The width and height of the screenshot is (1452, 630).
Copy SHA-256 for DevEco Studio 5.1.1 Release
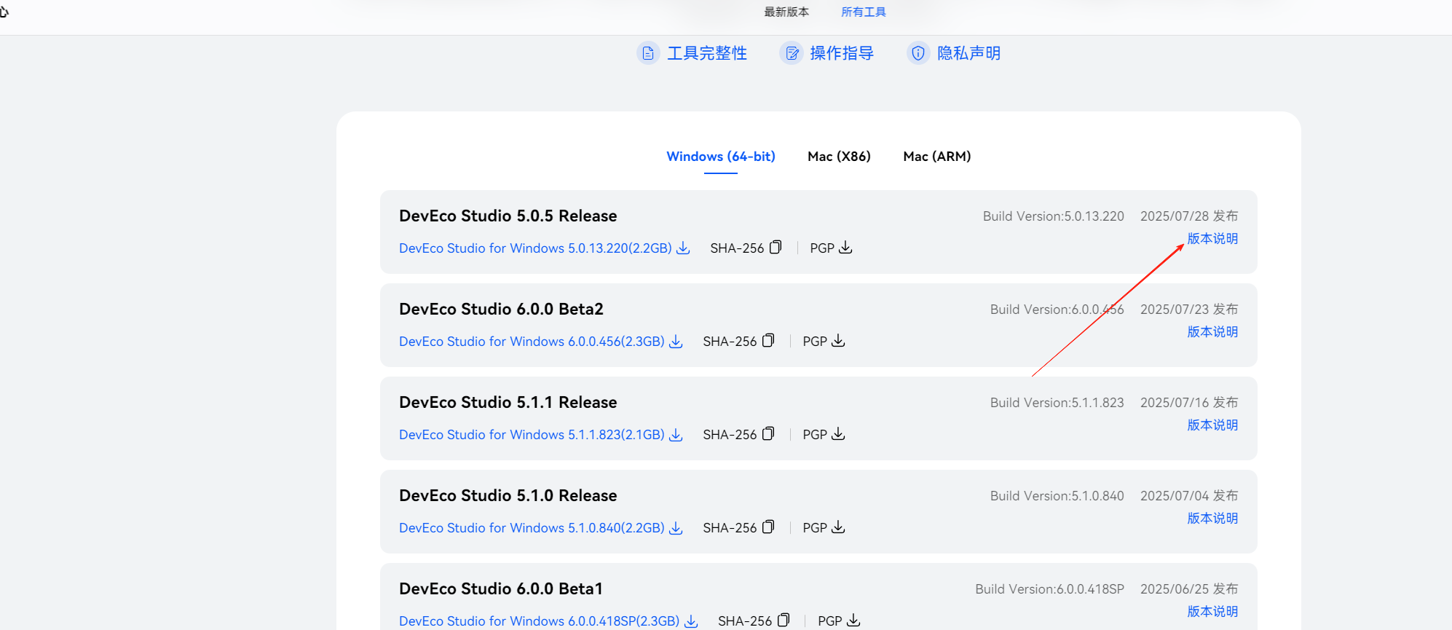(768, 434)
